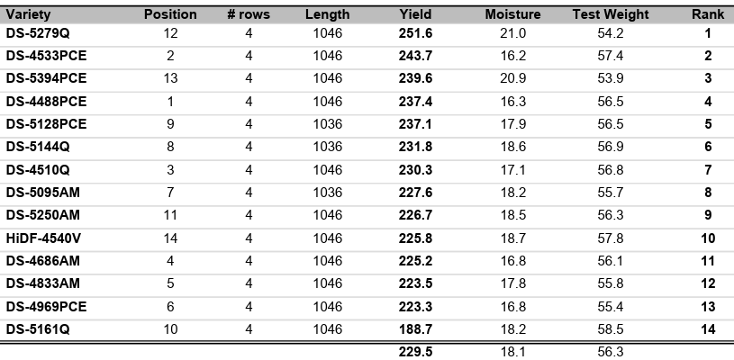Viewport: 734px width, 360px height.
Task: Select the Moisture column header
Action: pyautogui.click(x=512, y=14)
